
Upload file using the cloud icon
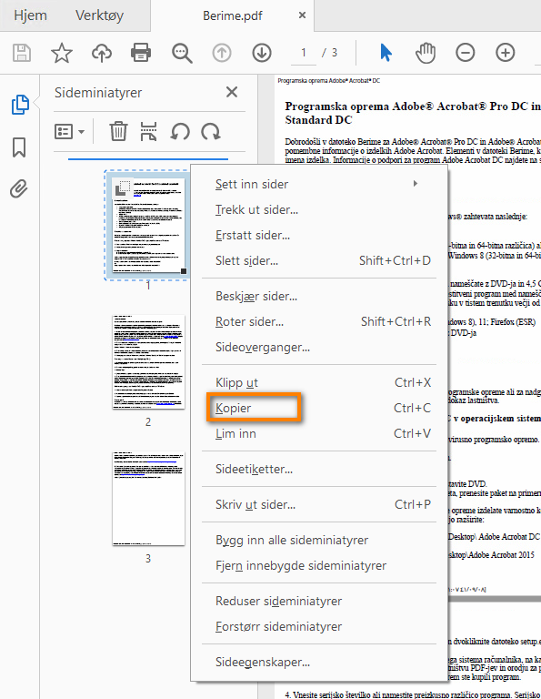pos(102,53)
